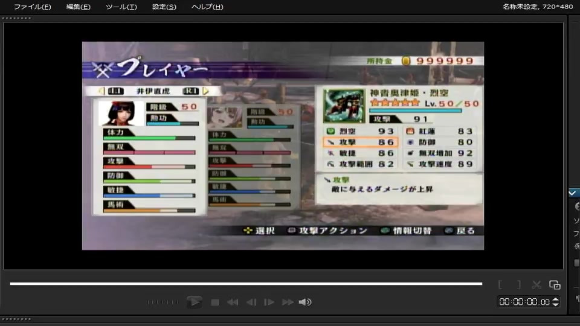Screen dimensions: 580x326
Task: Click the 名称未設定, 720*480 project title
Action: tap(538, 7)
